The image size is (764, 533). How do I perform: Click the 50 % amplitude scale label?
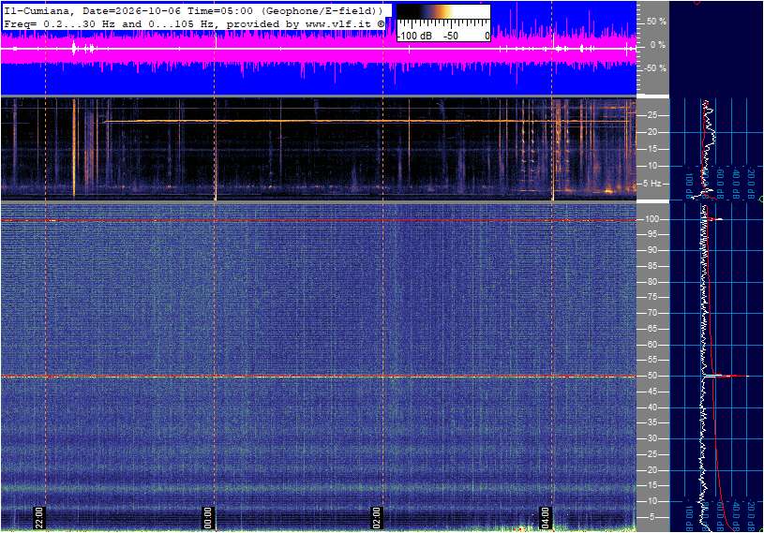656,22
